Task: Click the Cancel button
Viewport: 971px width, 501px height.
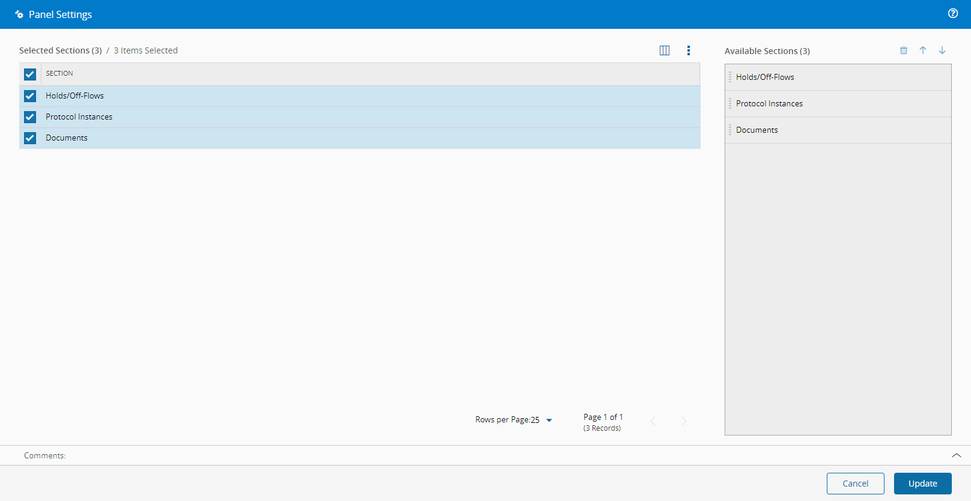Action: click(856, 484)
